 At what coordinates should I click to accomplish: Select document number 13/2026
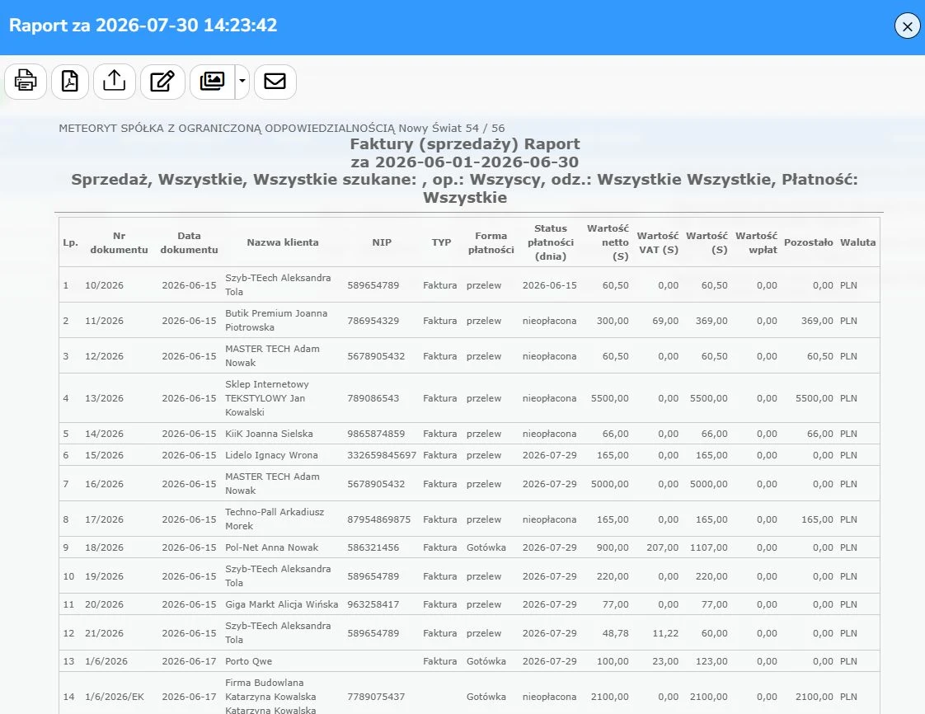pos(105,398)
